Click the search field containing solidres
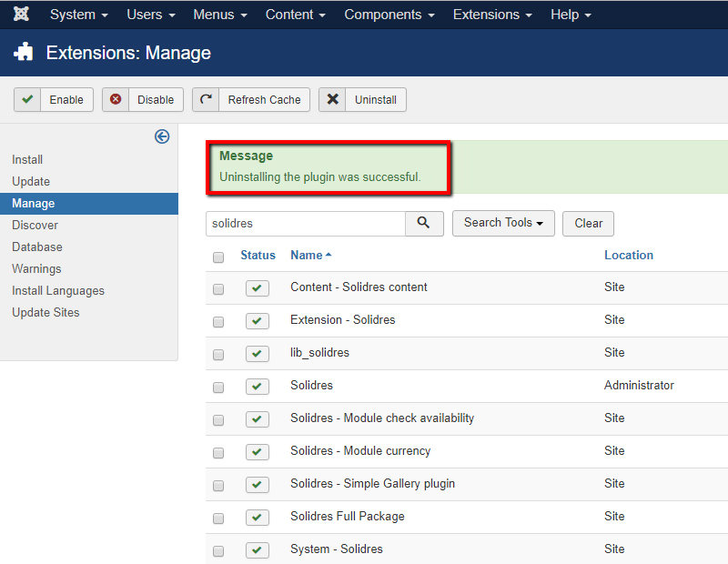Viewport: 728px width, 564px height. coord(305,223)
